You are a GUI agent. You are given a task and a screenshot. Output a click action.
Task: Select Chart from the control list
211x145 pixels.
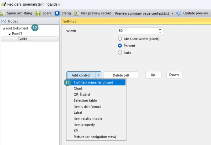coord(78,89)
